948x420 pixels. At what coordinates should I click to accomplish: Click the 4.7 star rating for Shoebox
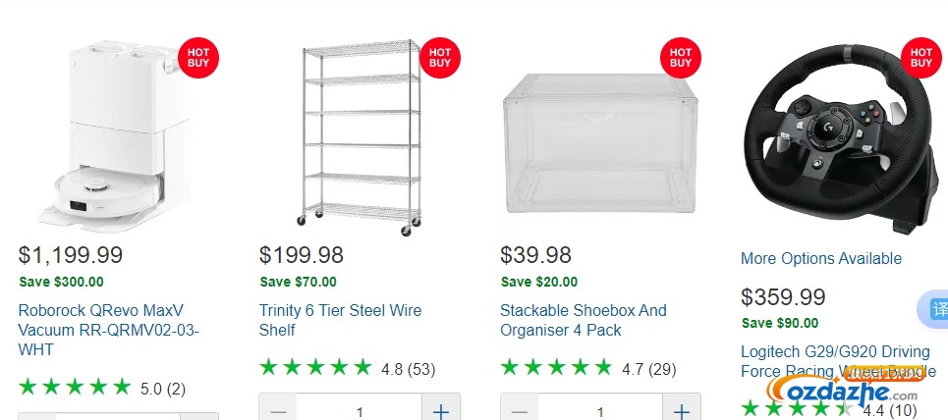pos(587,367)
